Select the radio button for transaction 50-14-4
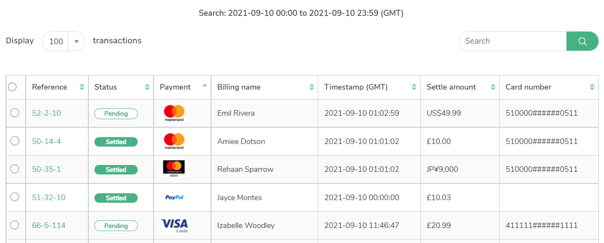Screen dimensions: 604x243 (15, 141)
